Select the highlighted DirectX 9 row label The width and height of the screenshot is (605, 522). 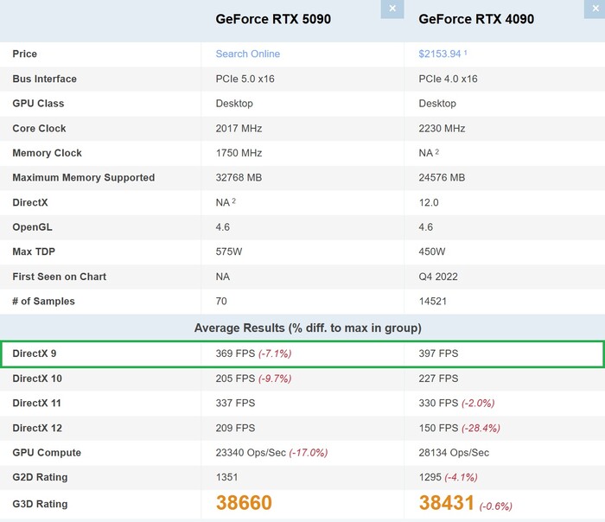[x=35, y=353]
